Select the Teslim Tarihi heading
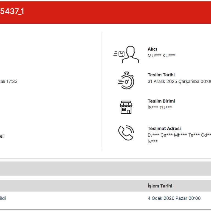Screen dimensions: 211x211 [161, 75]
